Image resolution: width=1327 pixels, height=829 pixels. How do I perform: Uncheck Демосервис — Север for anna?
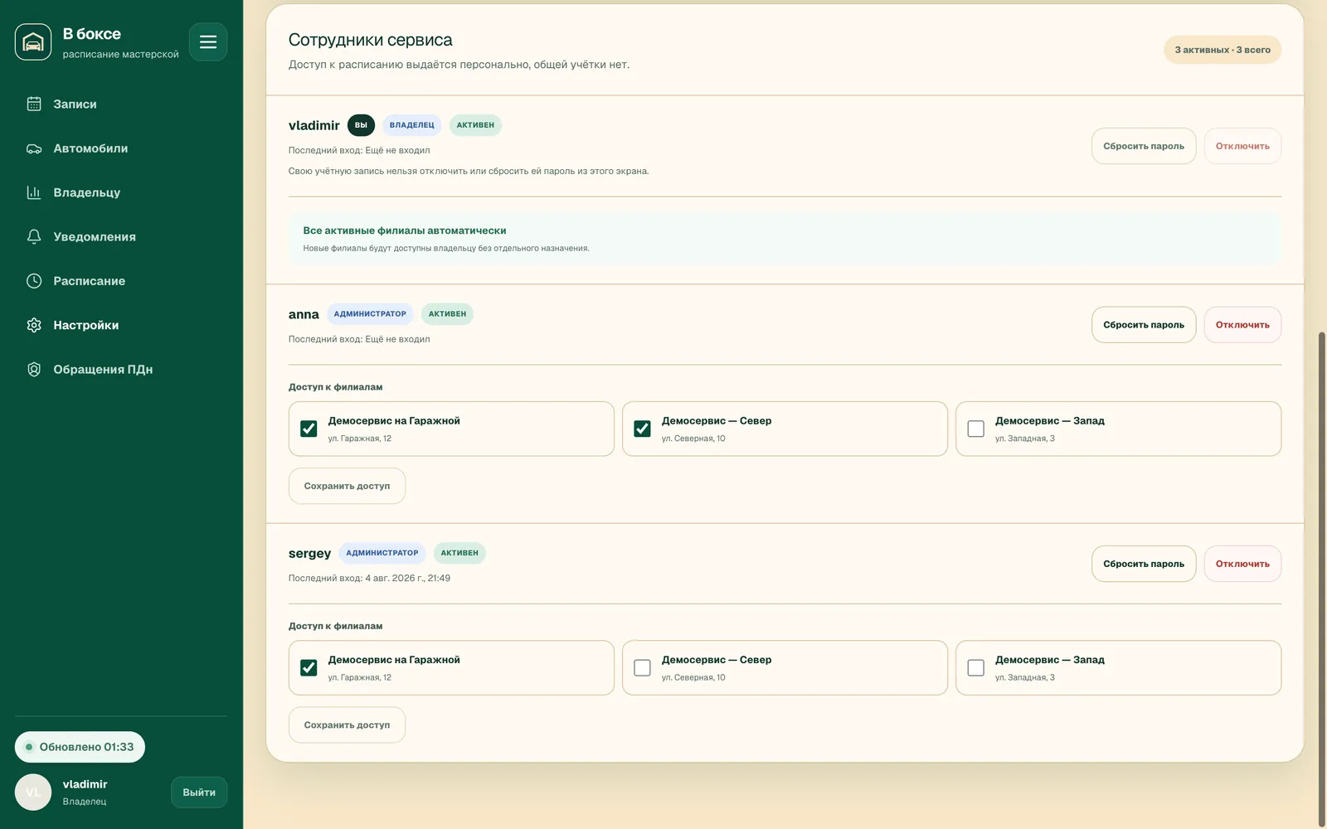click(x=642, y=429)
